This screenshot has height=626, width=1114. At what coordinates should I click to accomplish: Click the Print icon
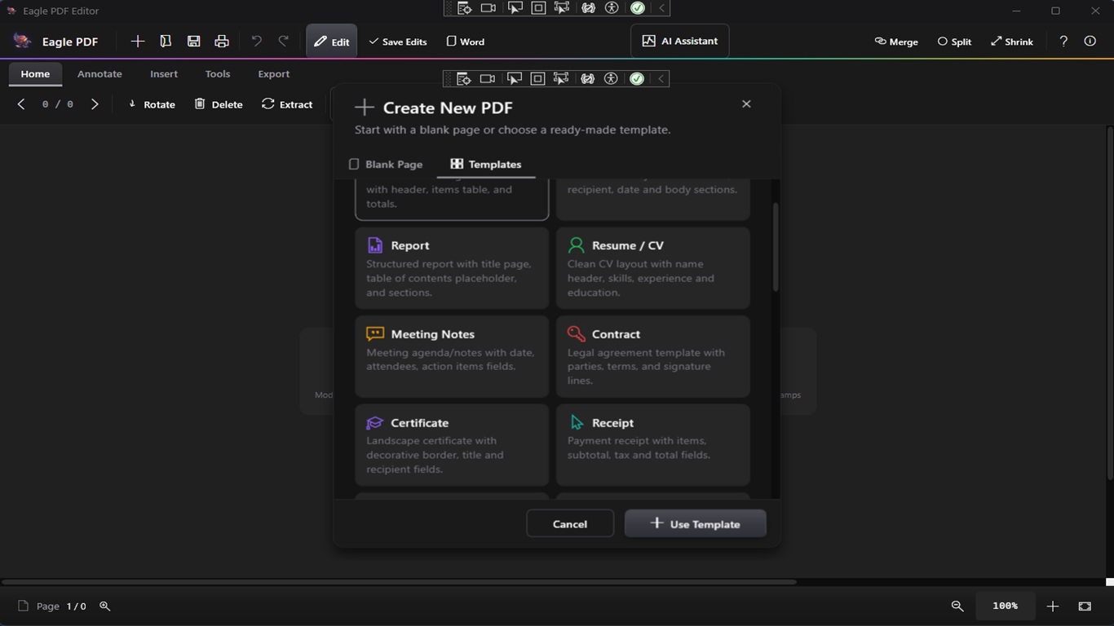coord(220,41)
